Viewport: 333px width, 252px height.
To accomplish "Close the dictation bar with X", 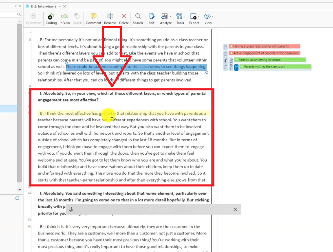I will pos(235,209).
